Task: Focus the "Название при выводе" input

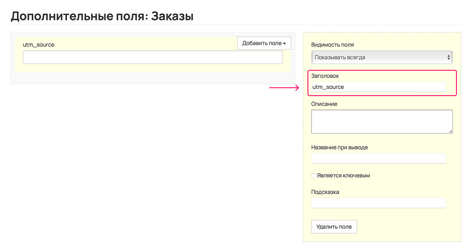Action: coord(378,158)
